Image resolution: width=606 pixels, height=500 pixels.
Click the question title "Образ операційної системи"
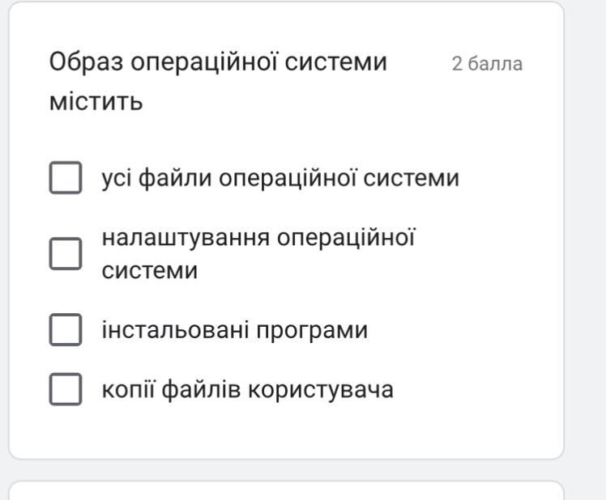pos(219,62)
